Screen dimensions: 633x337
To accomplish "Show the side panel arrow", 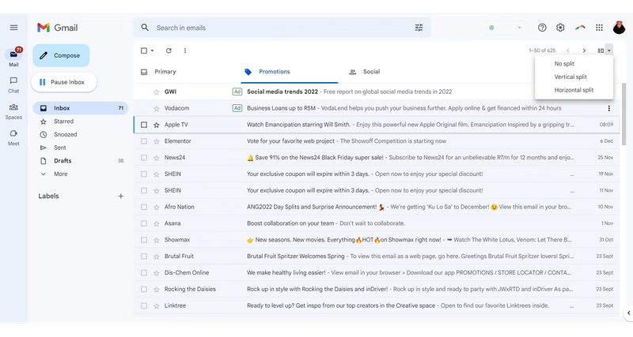I will tap(628, 313).
